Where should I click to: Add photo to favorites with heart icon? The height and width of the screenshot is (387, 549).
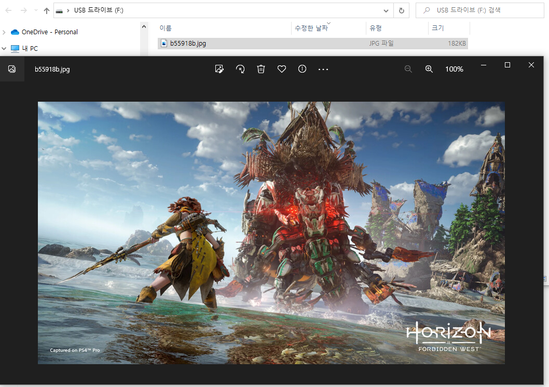coord(281,69)
